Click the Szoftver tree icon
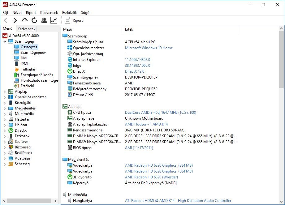 [11, 142]
